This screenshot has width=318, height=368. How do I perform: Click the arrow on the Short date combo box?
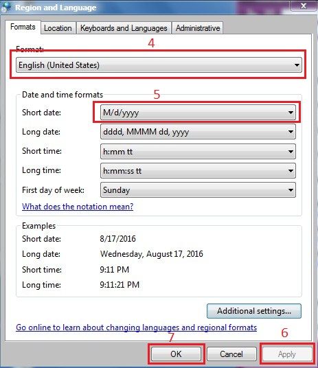[x=291, y=113]
